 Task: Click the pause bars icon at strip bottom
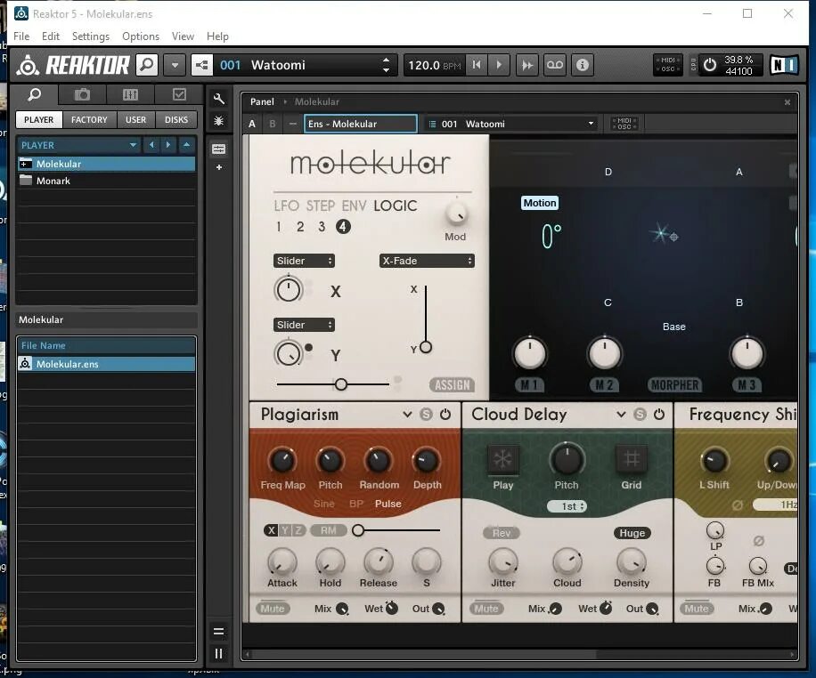click(218, 654)
